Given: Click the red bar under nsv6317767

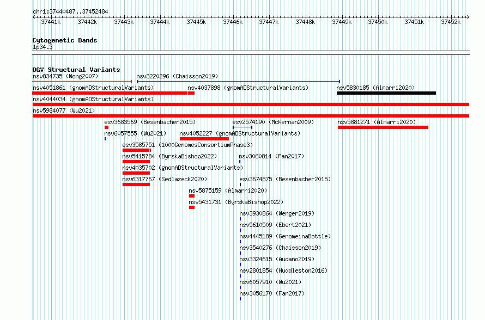Looking at the screenshot, I should tap(136, 184).
